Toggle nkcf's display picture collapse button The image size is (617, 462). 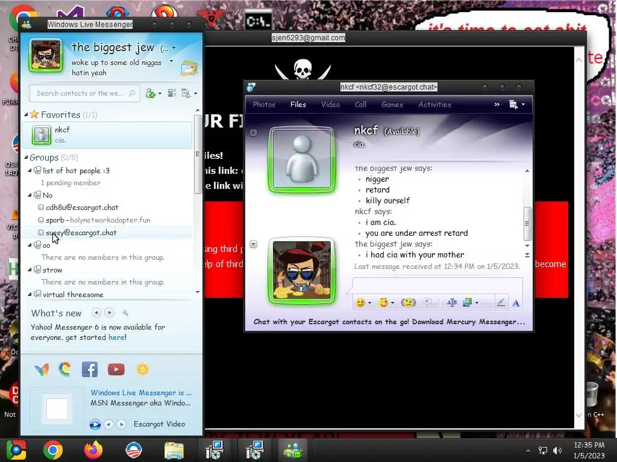[254, 133]
